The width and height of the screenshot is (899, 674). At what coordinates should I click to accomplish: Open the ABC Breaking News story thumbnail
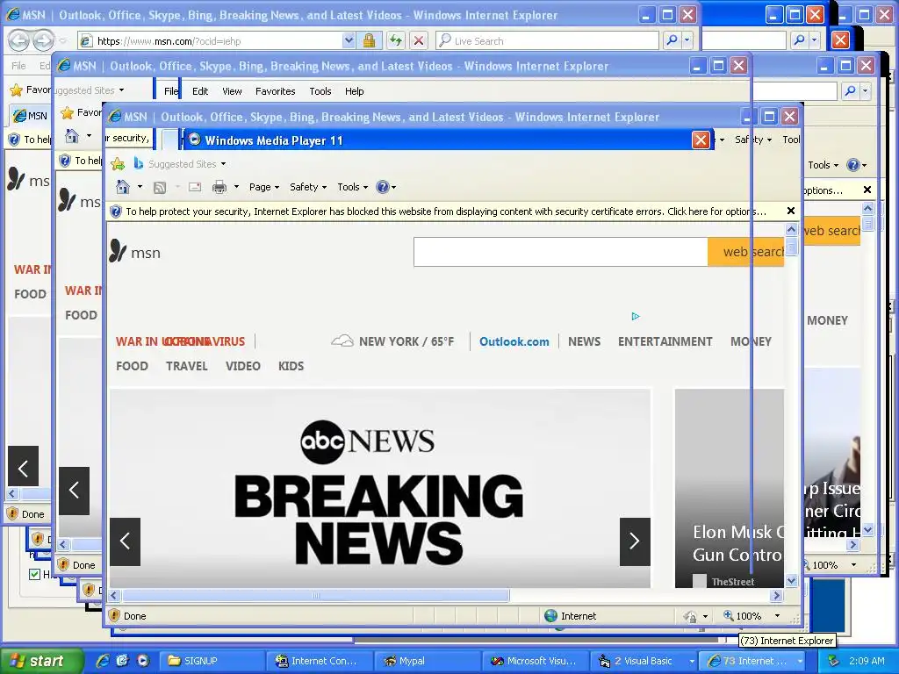click(380, 488)
